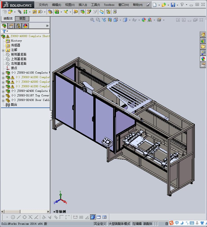
Task: Expand J3093-A2000 Complete tree node
Action: [x=3, y=82]
